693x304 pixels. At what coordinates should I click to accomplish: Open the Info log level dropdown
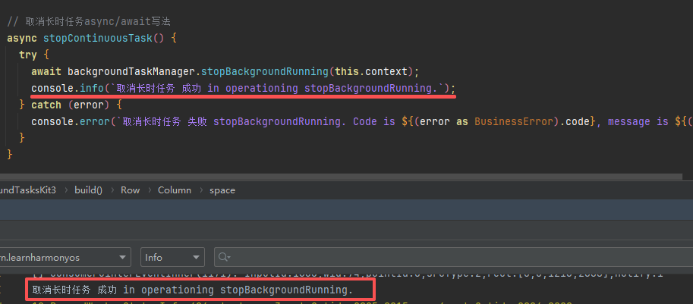pyautogui.click(x=172, y=257)
